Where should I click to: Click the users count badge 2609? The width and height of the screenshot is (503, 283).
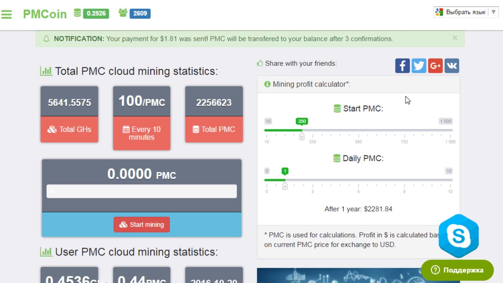(x=140, y=13)
